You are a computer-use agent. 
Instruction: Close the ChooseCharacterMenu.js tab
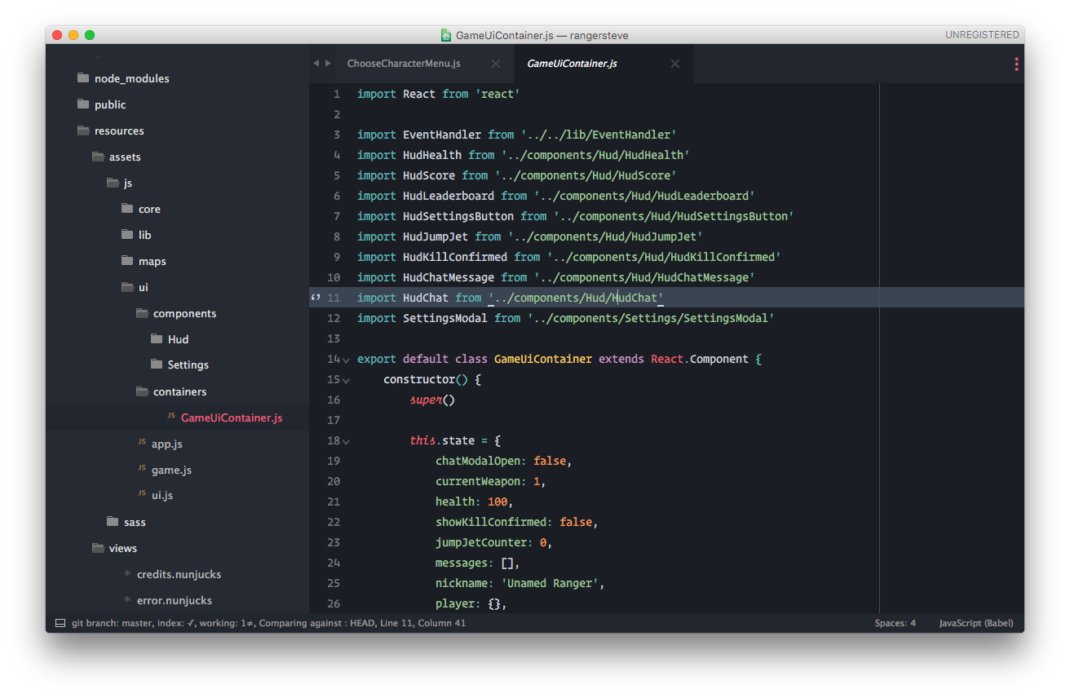click(496, 64)
